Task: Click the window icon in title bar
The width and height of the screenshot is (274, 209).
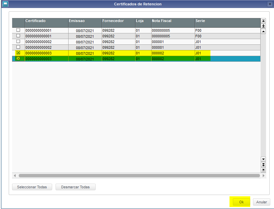Action: 5,4
